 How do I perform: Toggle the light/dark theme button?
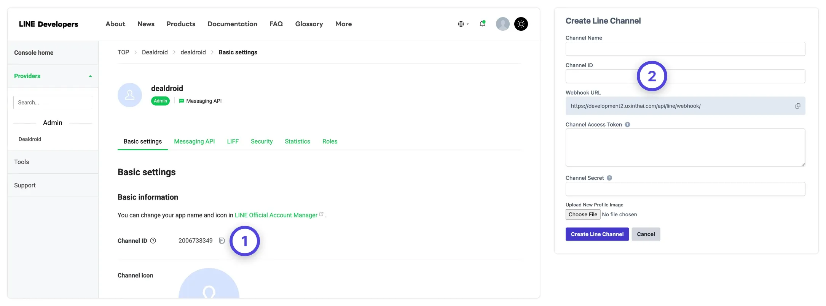click(x=521, y=24)
